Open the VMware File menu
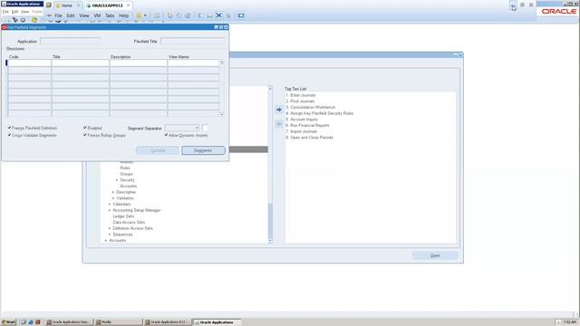 (x=58, y=15)
